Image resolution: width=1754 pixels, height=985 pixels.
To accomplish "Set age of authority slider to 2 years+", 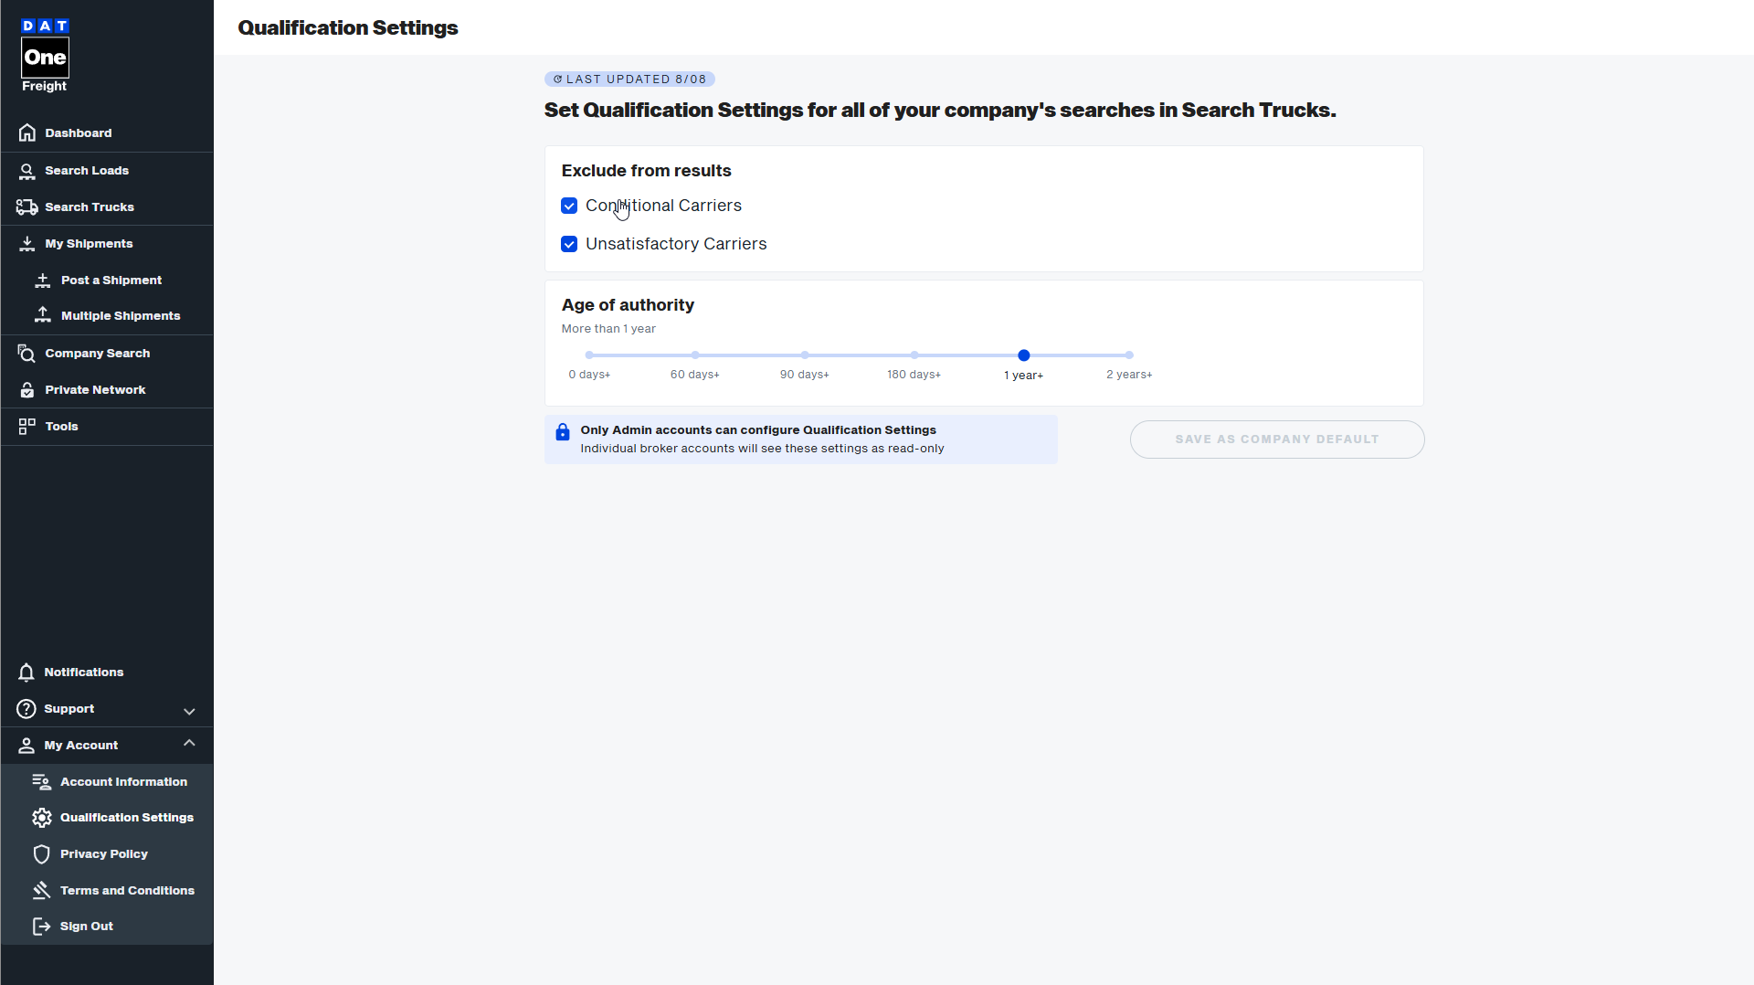I will coord(1129,355).
